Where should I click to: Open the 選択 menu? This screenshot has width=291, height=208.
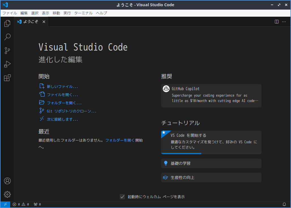pyautogui.click(x=35, y=13)
